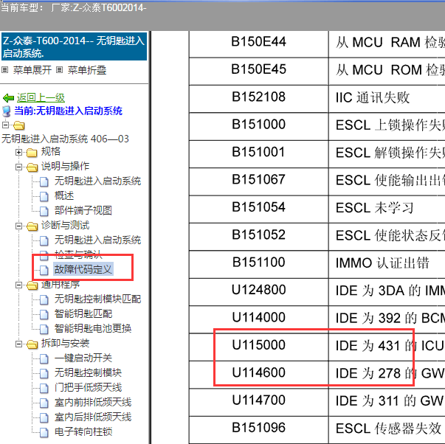Click document icon beside 电子转向柱锁

coord(44,432)
